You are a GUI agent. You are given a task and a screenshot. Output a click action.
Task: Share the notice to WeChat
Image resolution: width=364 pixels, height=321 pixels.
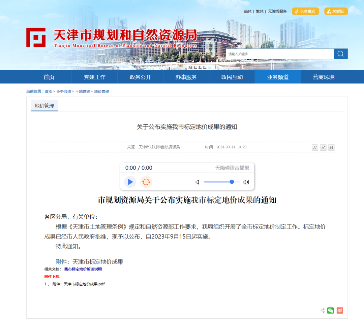tap(331, 311)
